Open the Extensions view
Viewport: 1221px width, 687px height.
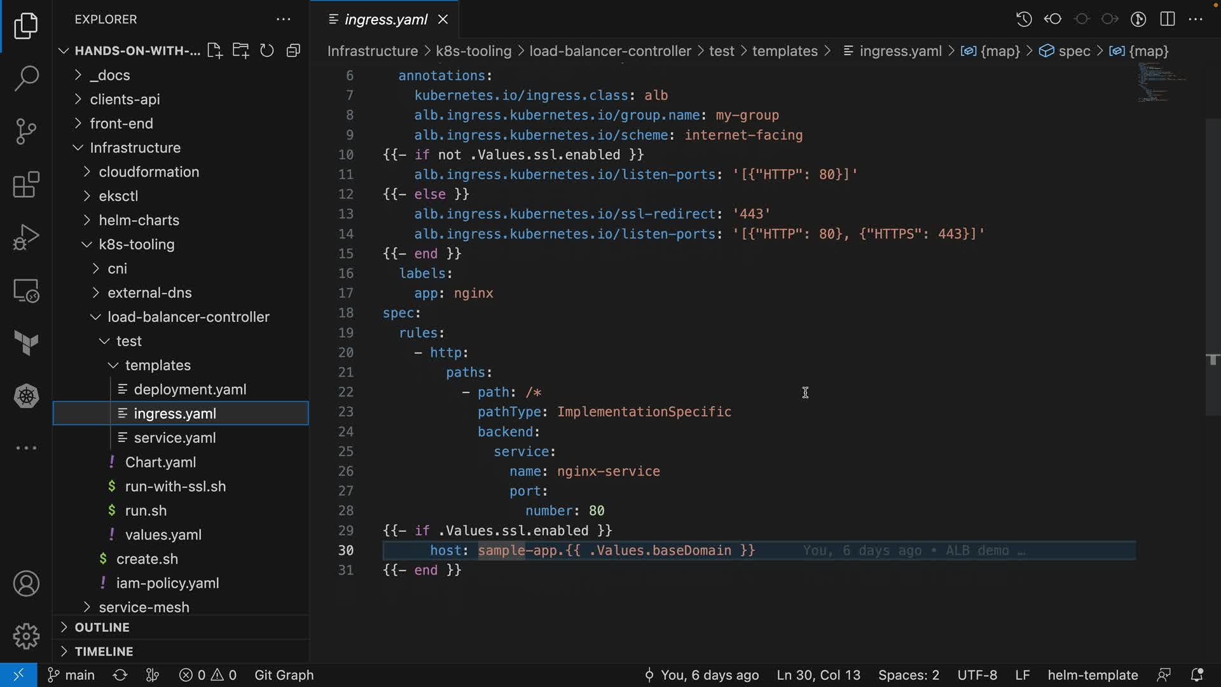[x=26, y=184]
